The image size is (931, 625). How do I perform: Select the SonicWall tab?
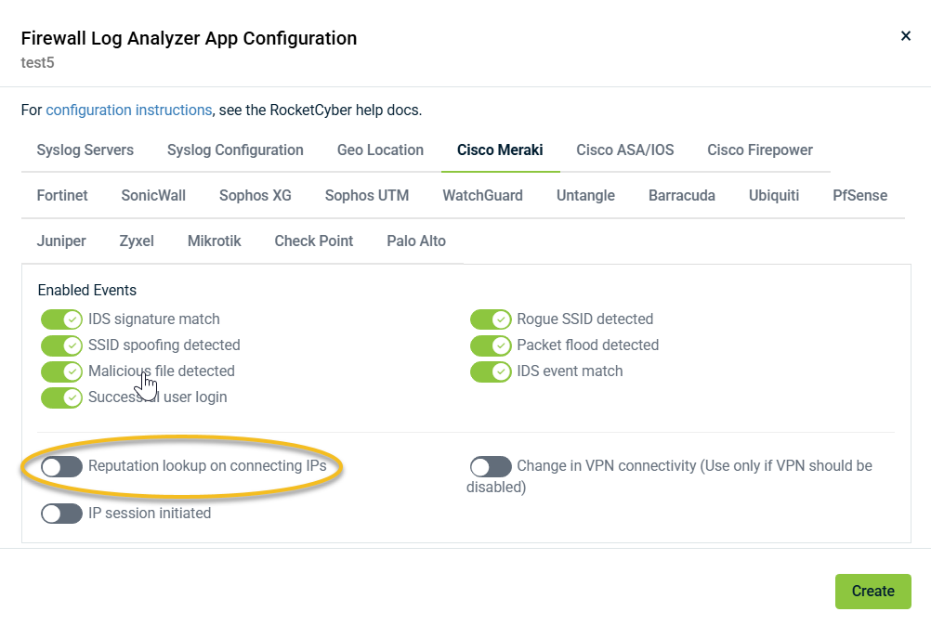(153, 196)
